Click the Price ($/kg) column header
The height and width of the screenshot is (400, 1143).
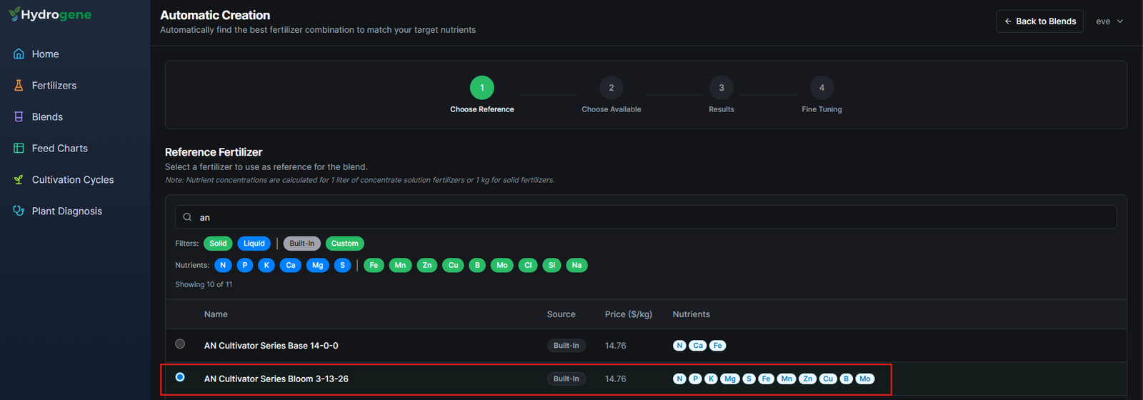tap(629, 314)
